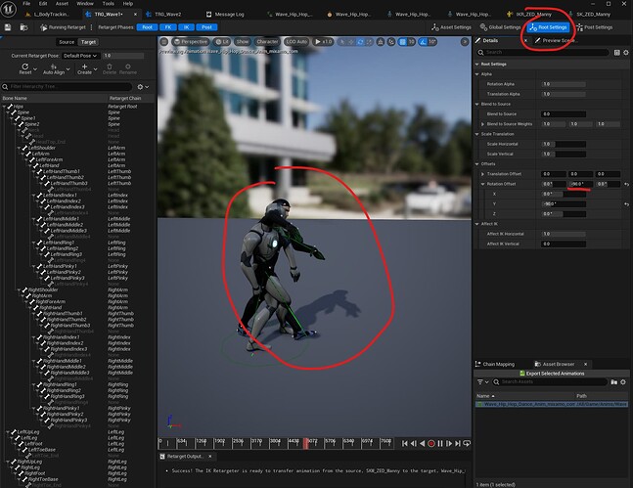Click the Reset pose icon
This screenshot has height=488, width=633.
click(25, 67)
